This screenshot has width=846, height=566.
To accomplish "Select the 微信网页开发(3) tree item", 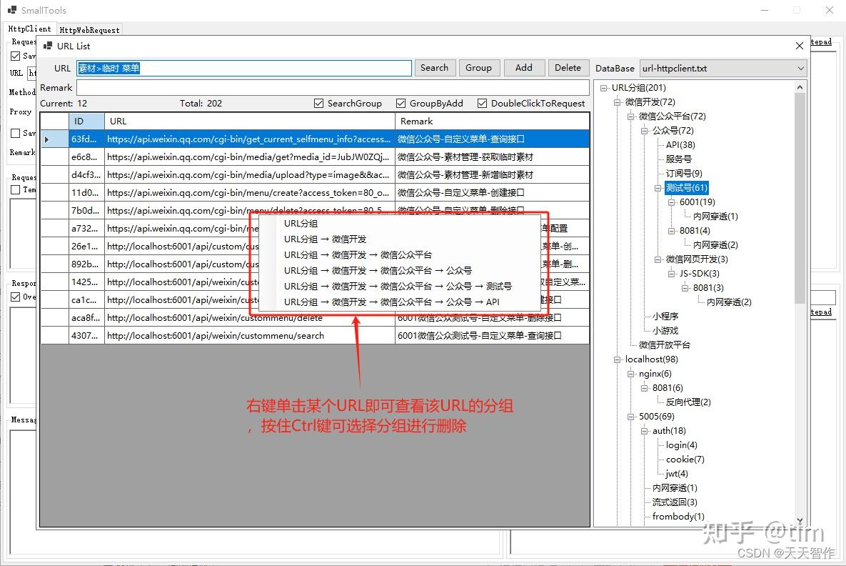I will tap(697, 259).
